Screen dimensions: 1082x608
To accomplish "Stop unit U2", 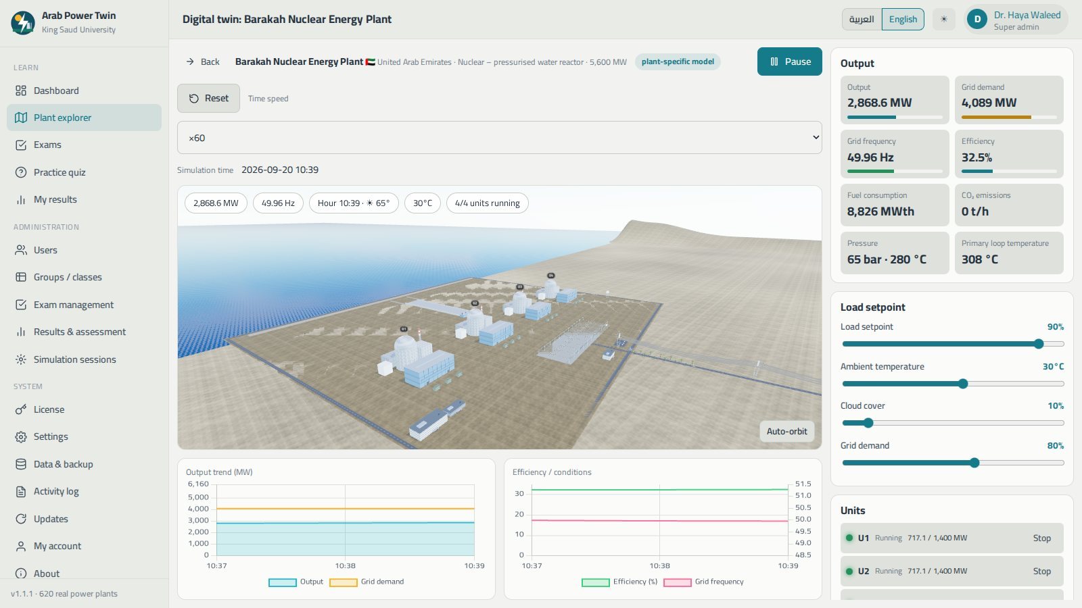I will click(1041, 572).
